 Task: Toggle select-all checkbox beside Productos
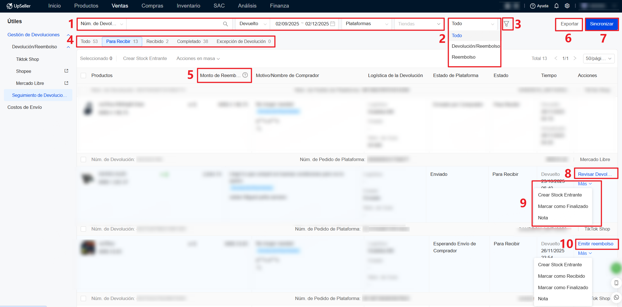click(83, 75)
